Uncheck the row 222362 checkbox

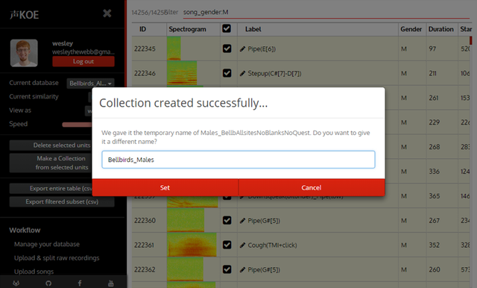coord(227,269)
